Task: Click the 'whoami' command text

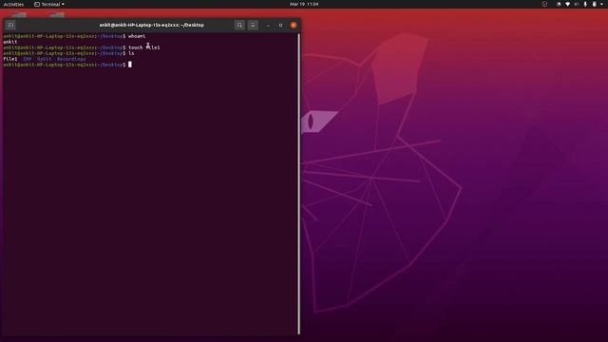Action: coord(137,36)
